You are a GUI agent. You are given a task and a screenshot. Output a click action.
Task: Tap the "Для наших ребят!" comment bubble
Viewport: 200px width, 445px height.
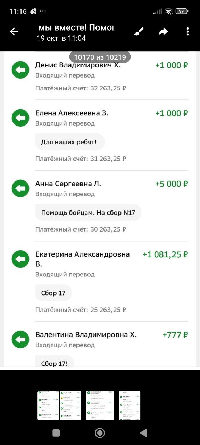click(x=70, y=142)
